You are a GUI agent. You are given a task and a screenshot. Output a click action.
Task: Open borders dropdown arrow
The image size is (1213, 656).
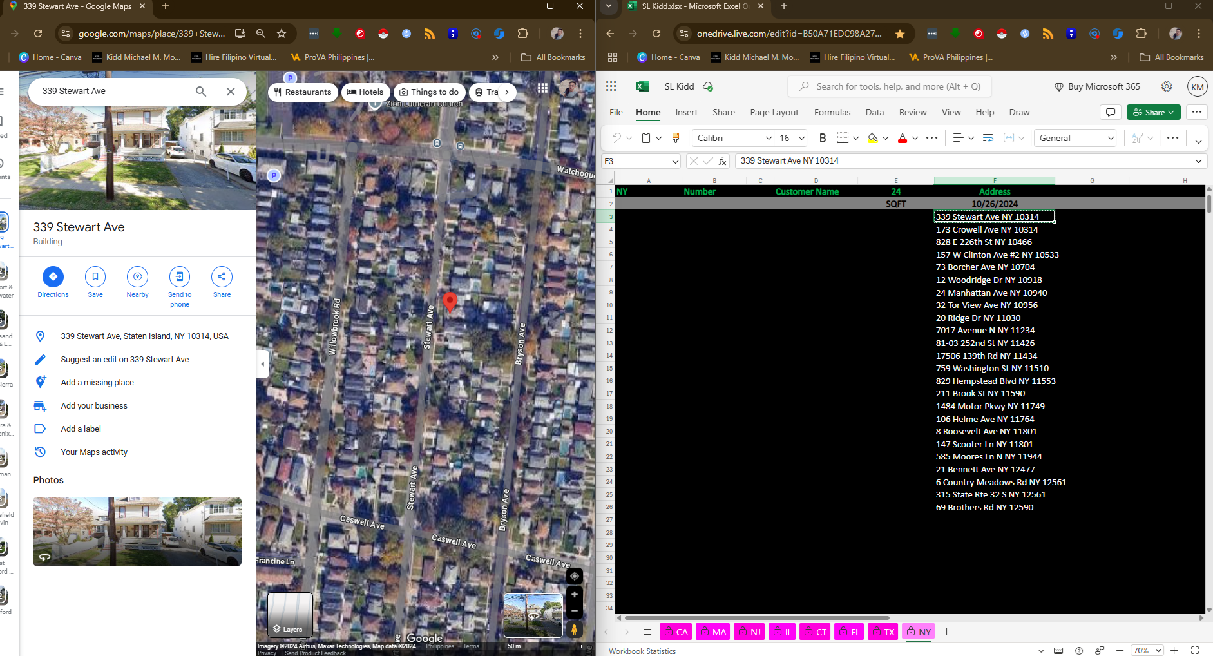coord(855,138)
